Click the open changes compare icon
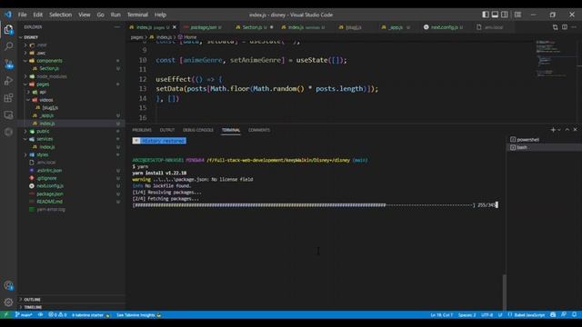Viewport: 582px width, 327px height. coord(556,27)
